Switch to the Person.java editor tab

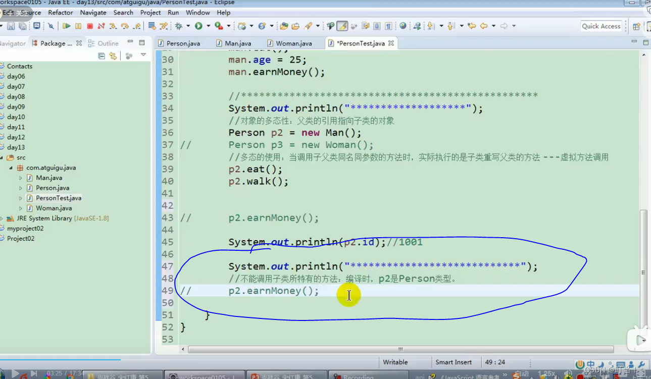pos(179,43)
